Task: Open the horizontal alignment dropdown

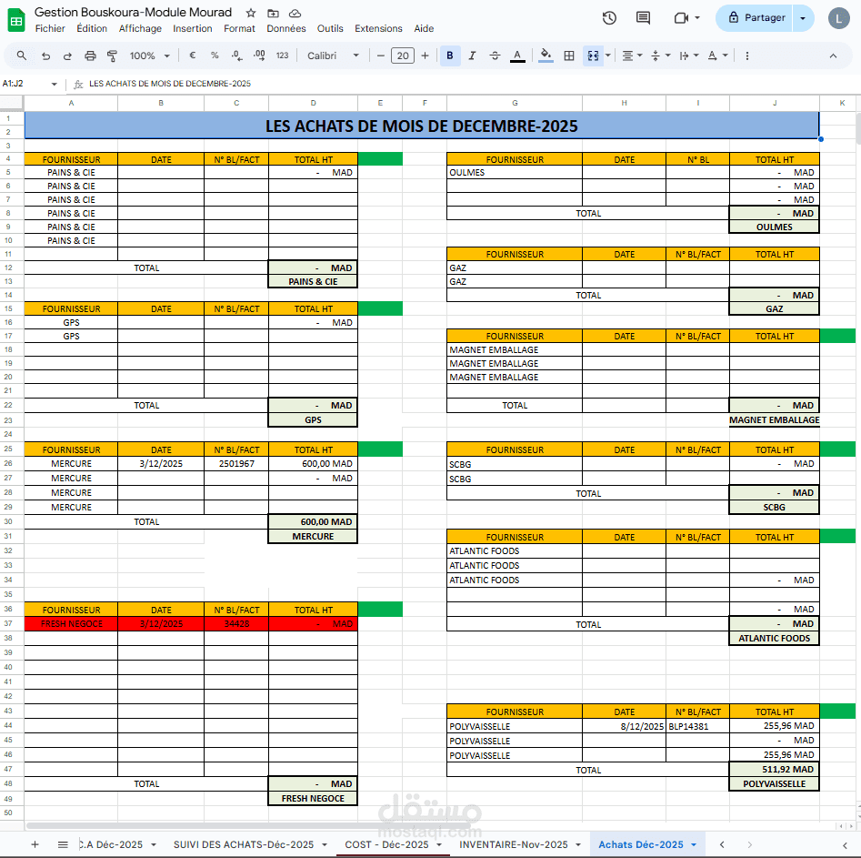Action: click(631, 56)
